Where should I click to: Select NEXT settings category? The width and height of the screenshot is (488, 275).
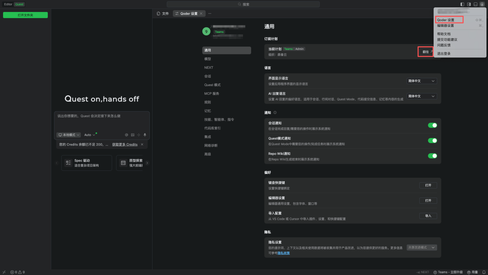pos(226,67)
